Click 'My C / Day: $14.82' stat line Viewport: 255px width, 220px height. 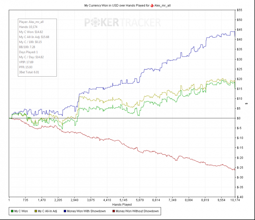[x=31, y=57]
